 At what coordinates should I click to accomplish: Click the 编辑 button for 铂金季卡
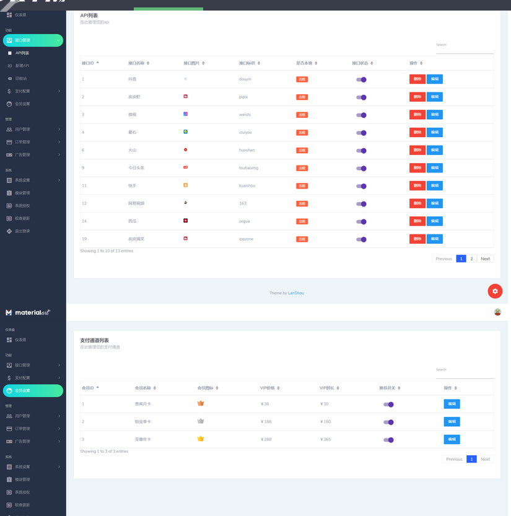pos(452,422)
